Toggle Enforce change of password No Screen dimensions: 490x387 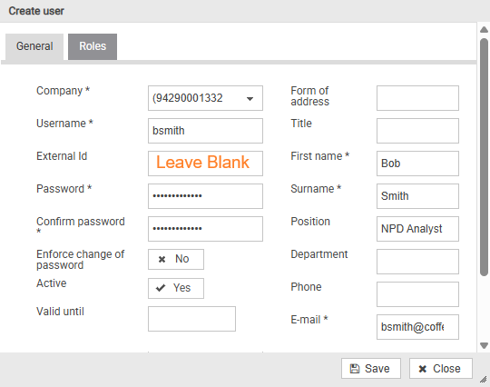pyautogui.click(x=176, y=259)
